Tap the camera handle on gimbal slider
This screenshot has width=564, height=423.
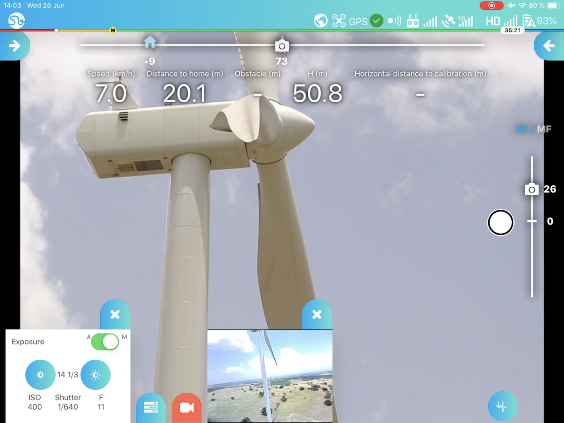532,189
